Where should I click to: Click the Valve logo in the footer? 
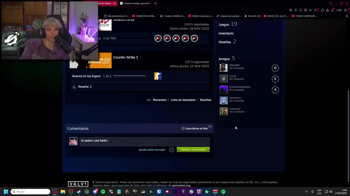coord(78,184)
